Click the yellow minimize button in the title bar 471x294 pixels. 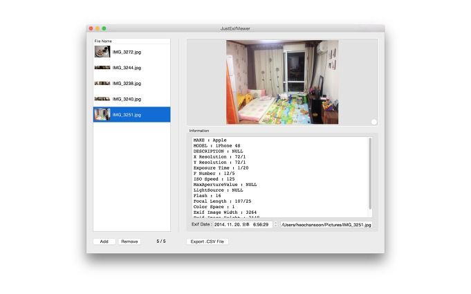98,28
